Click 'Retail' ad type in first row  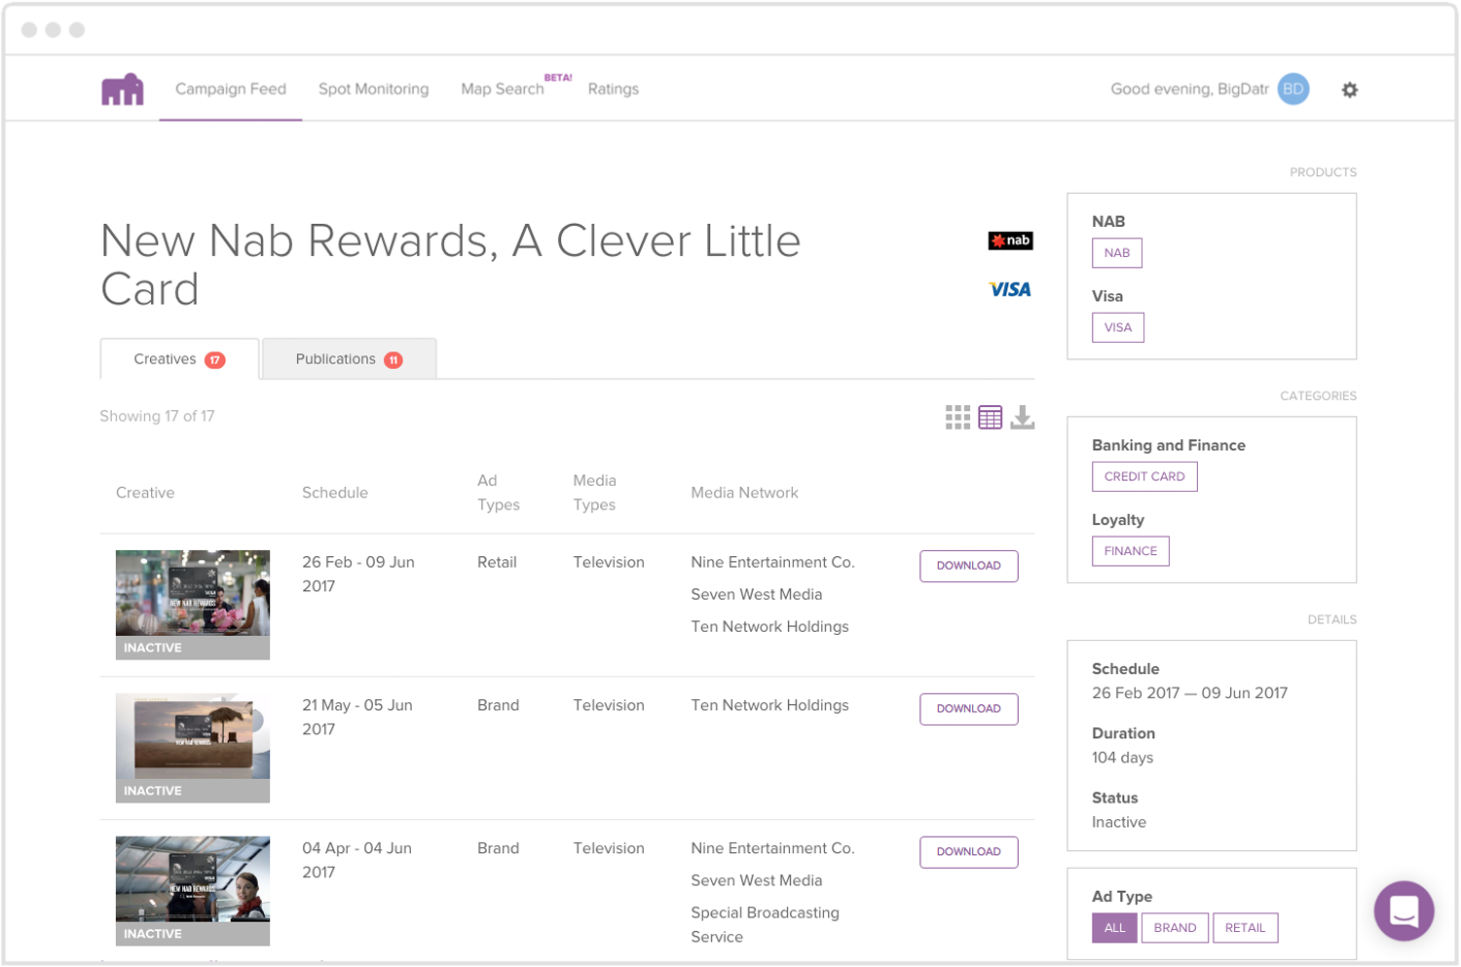(497, 562)
